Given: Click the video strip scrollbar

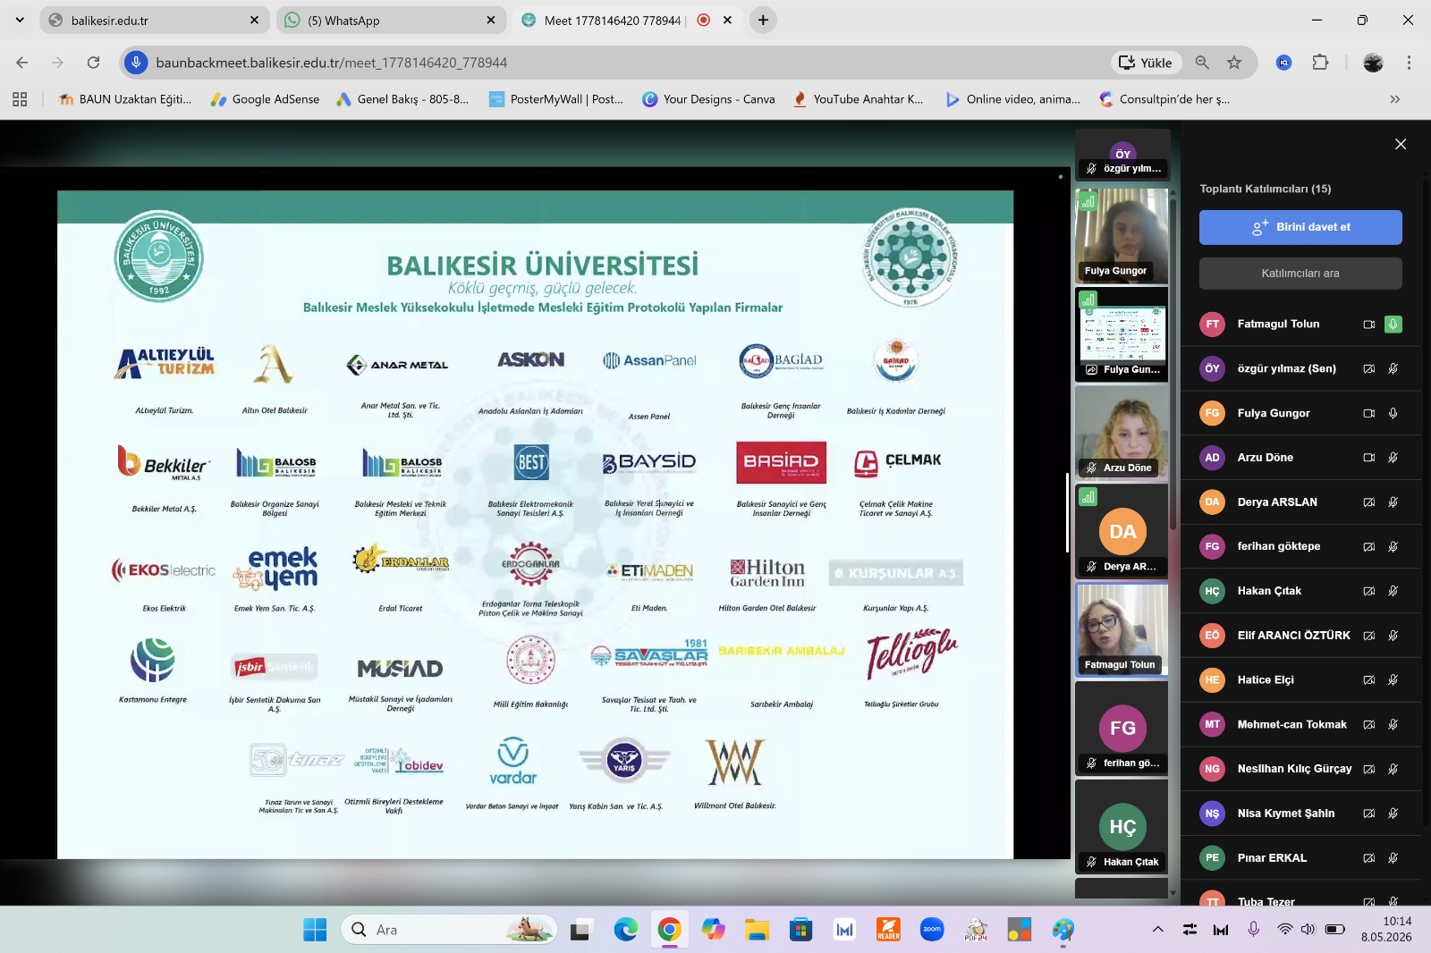Looking at the screenshot, I should pyautogui.click(x=1173, y=514).
